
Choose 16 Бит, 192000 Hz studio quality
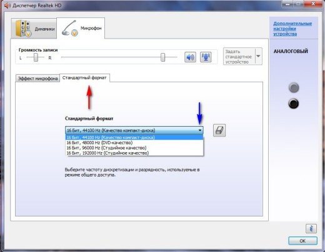point(134,153)
